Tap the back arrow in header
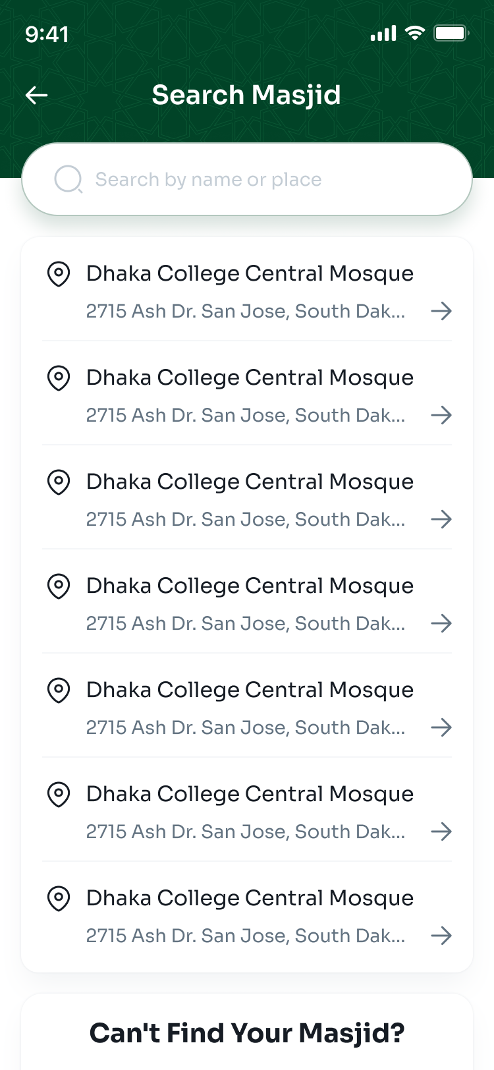The width and height of the screenshot is (494, 1070). pyautogui.click(x=36, y=96)
